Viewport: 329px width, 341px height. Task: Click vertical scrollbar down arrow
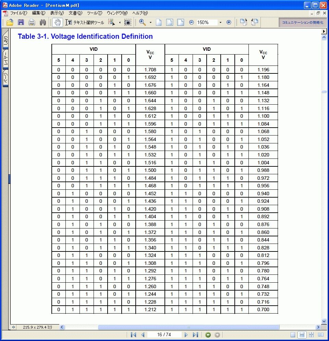324,321
